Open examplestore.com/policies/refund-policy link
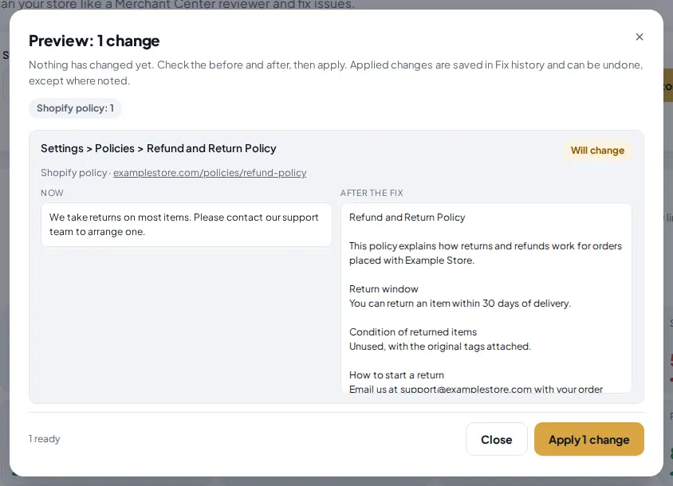 (x=210, y=172)
